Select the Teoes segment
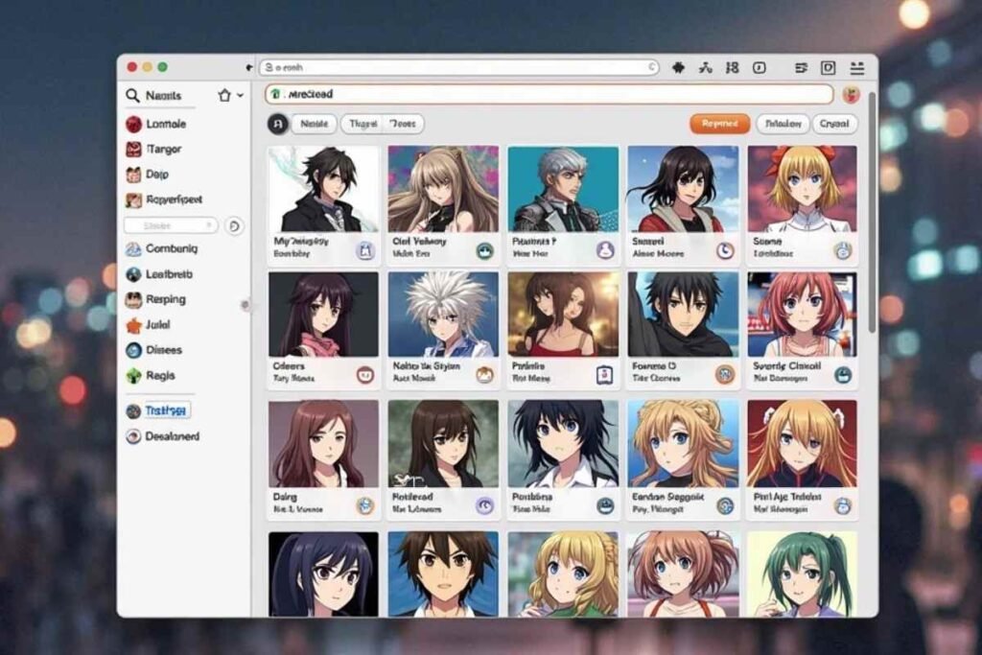This screenshot has width=982, height=655. [403, 124]
